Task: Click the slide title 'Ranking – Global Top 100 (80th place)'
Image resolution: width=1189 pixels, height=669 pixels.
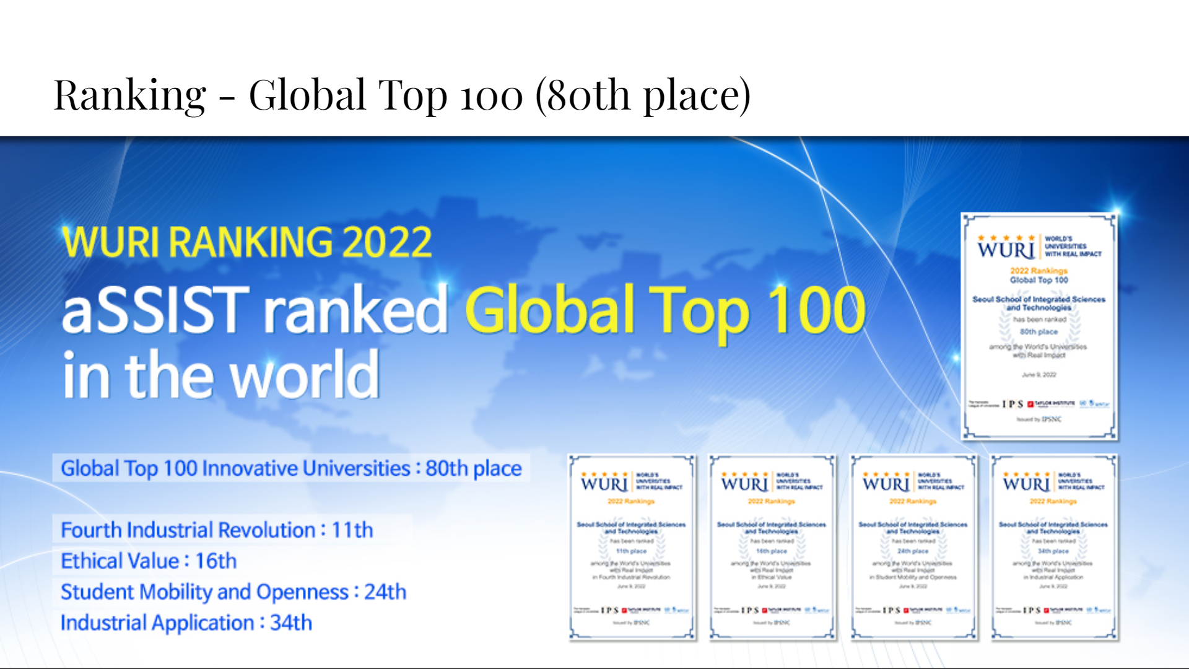Action: tap(403, 95)
